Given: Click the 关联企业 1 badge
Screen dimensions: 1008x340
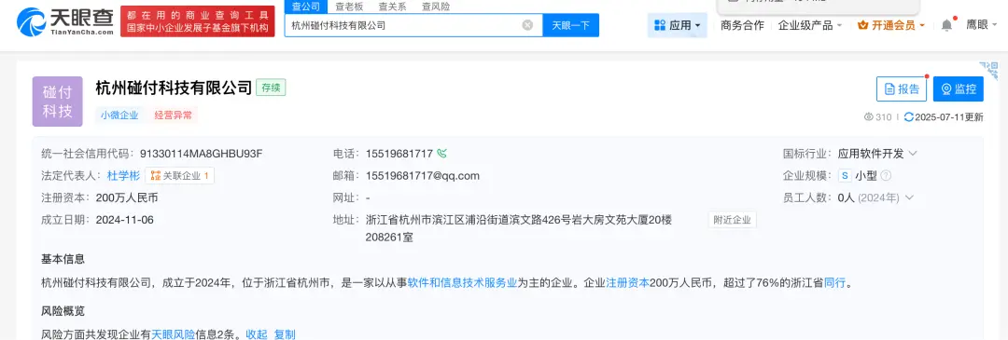Looking at the screenshot, I should point(179,175).
